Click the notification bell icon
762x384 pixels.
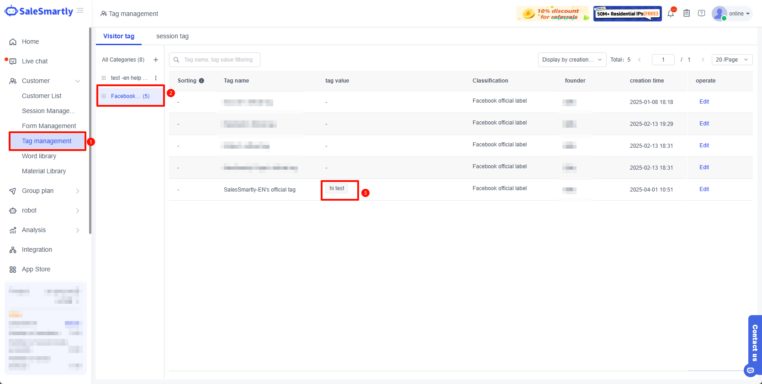pyautogui.click(x=671, y=14)
